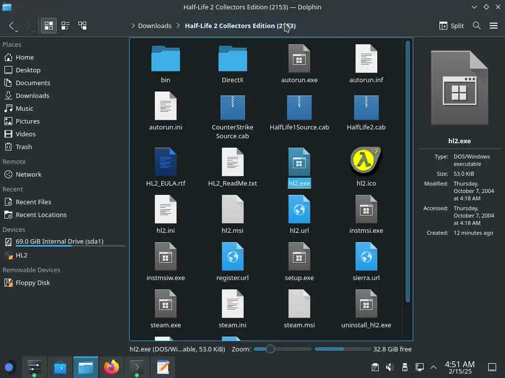Select hl2.msi file icon
The height and width of the screenshot is (378, 505).
233,209
